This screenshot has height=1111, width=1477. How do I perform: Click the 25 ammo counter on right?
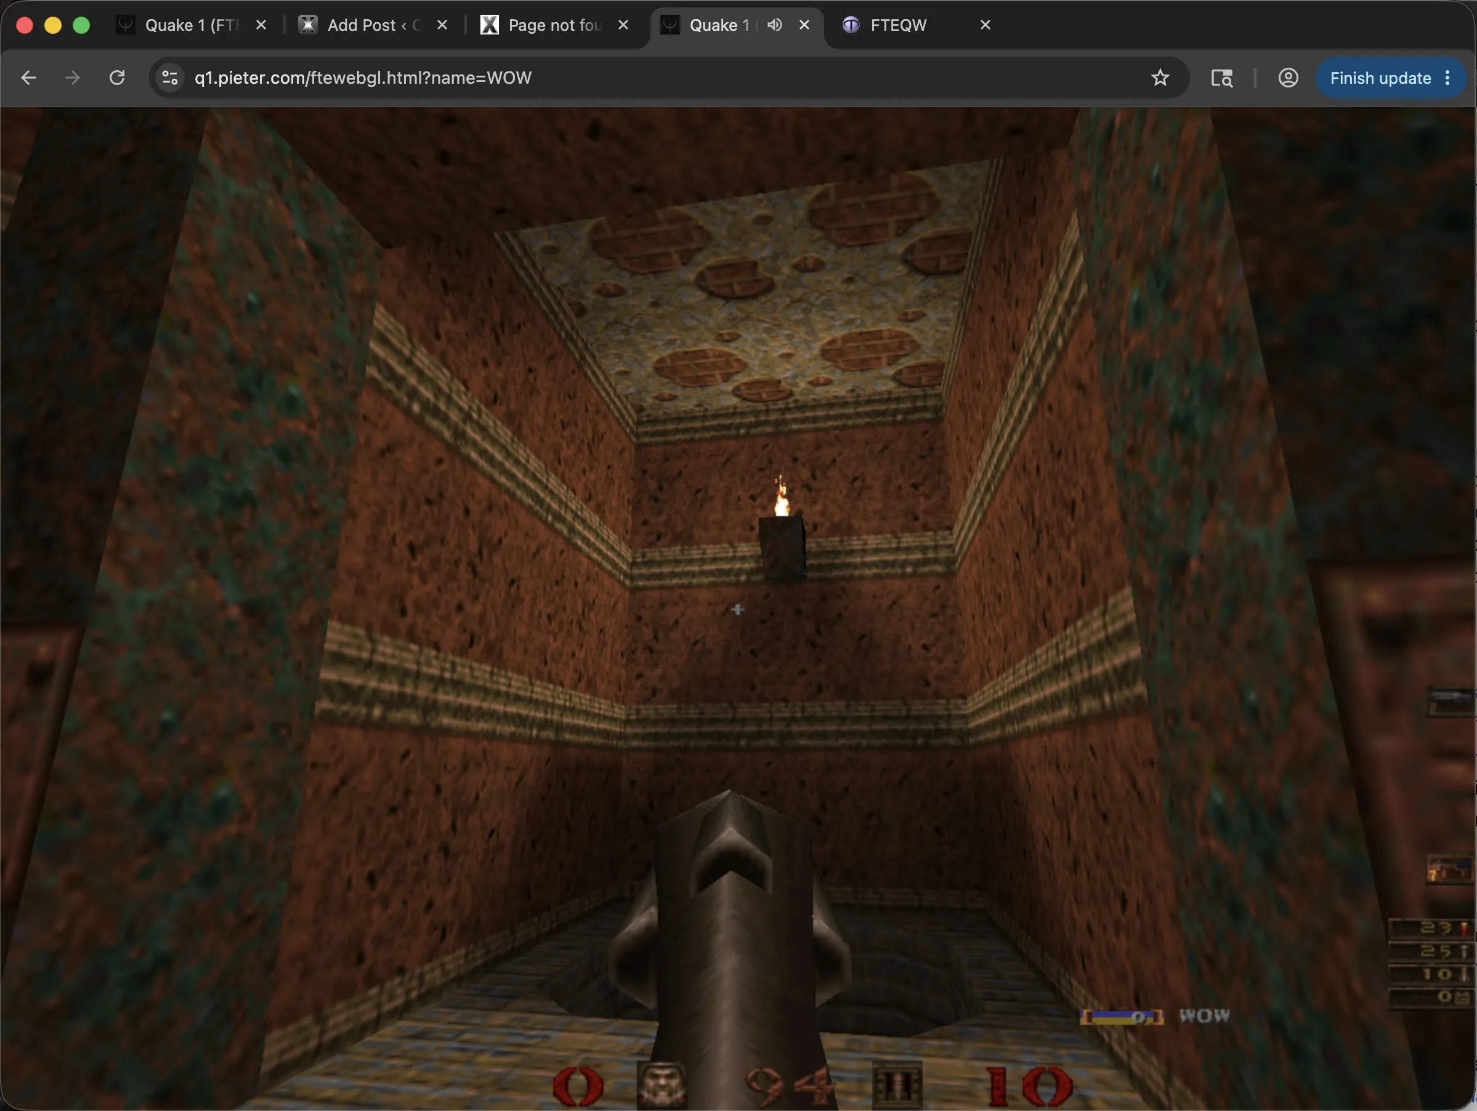(x=1430, y=951)
